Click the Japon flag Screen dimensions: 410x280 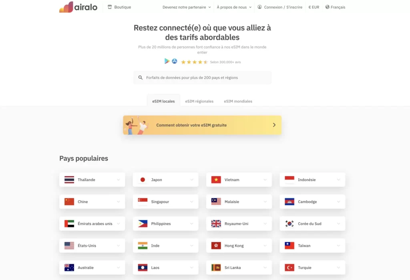tap(143, 180)
